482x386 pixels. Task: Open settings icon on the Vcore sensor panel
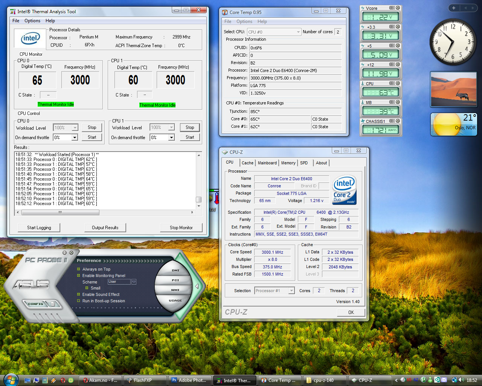(392, 8)
